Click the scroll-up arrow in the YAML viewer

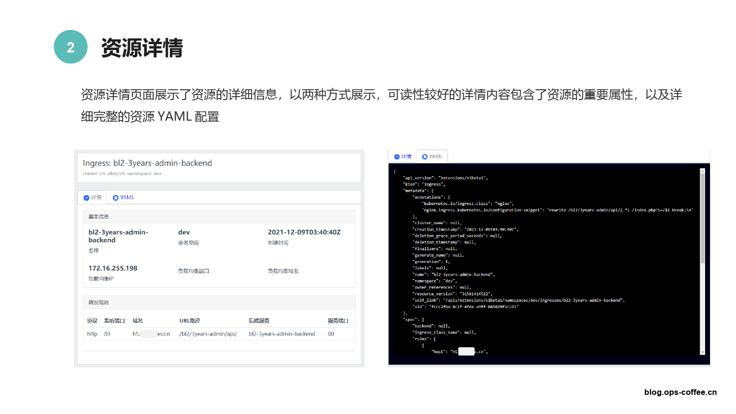coord(702,171)
